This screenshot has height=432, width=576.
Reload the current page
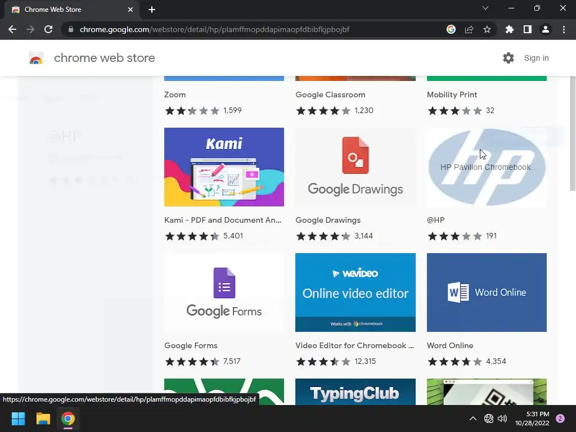[48, 29]
